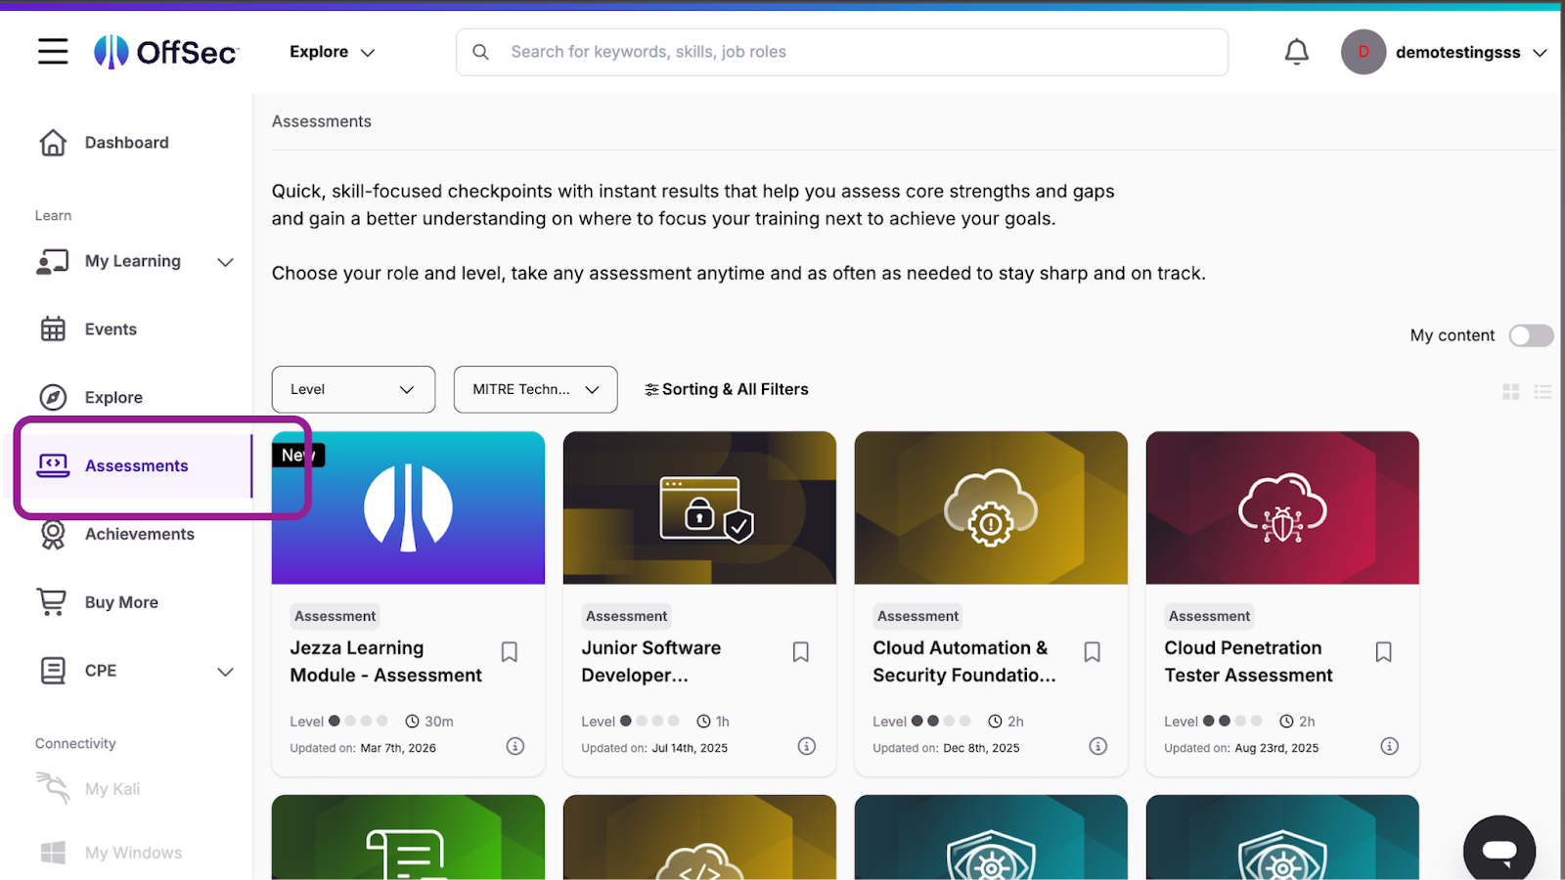Open the hamburger navigation menu

[53, 52]
